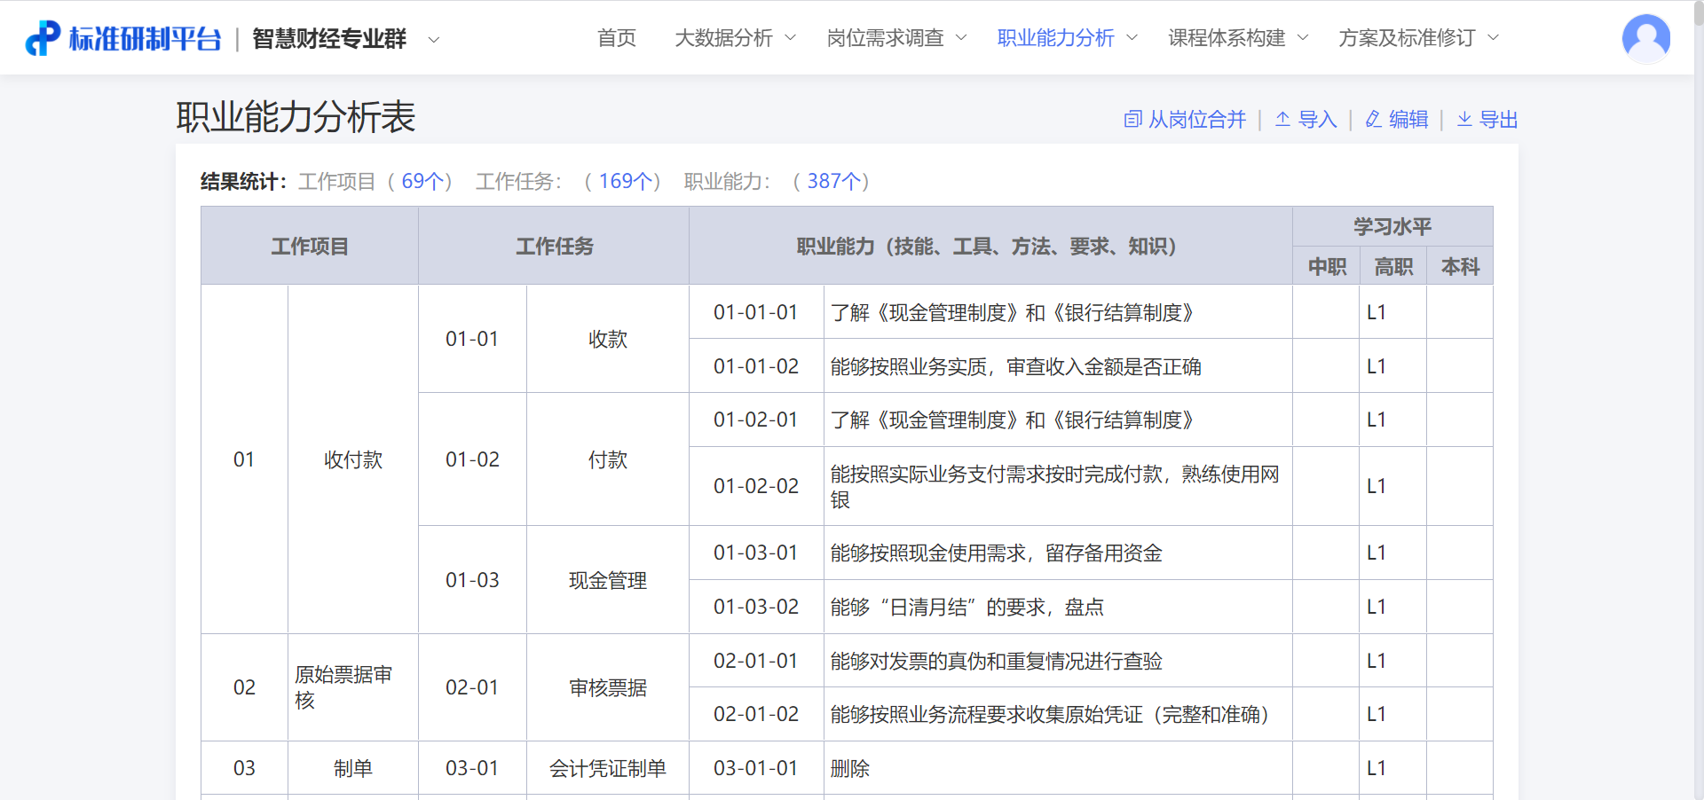Viewport: 1704px width, 800px height.
Task: Click the 智慧财经专业群 group name
Action: 329,39
